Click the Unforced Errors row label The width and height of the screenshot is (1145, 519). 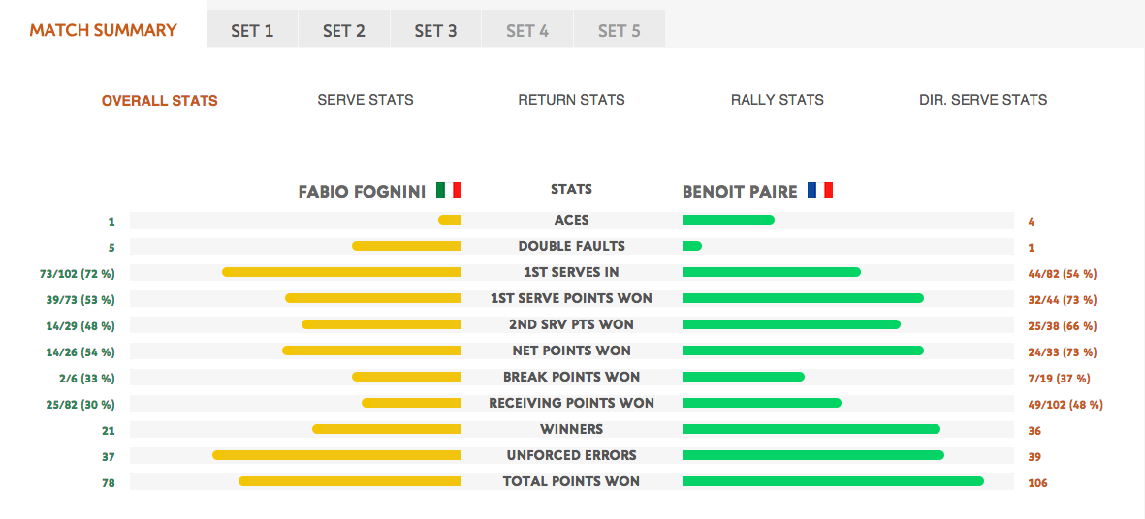click(571, 455)
